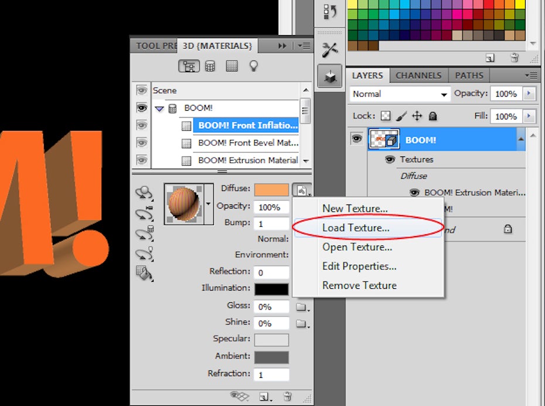Click the Reflection value field
Viewport: 545px width, 406px height.
pos(271,272)
